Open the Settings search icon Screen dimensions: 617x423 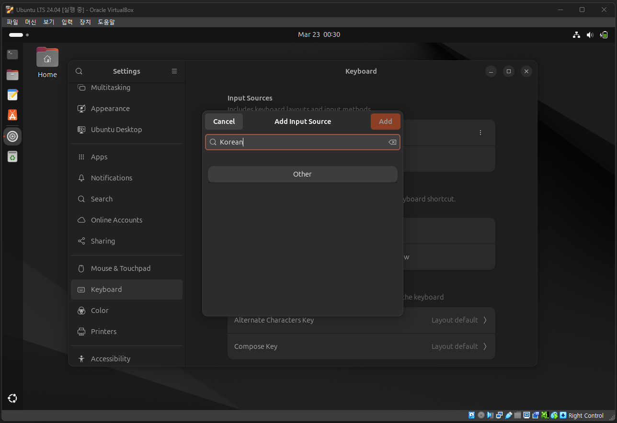tap(79, 71)
